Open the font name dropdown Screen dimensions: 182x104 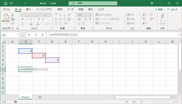click(x=42, y=15)
